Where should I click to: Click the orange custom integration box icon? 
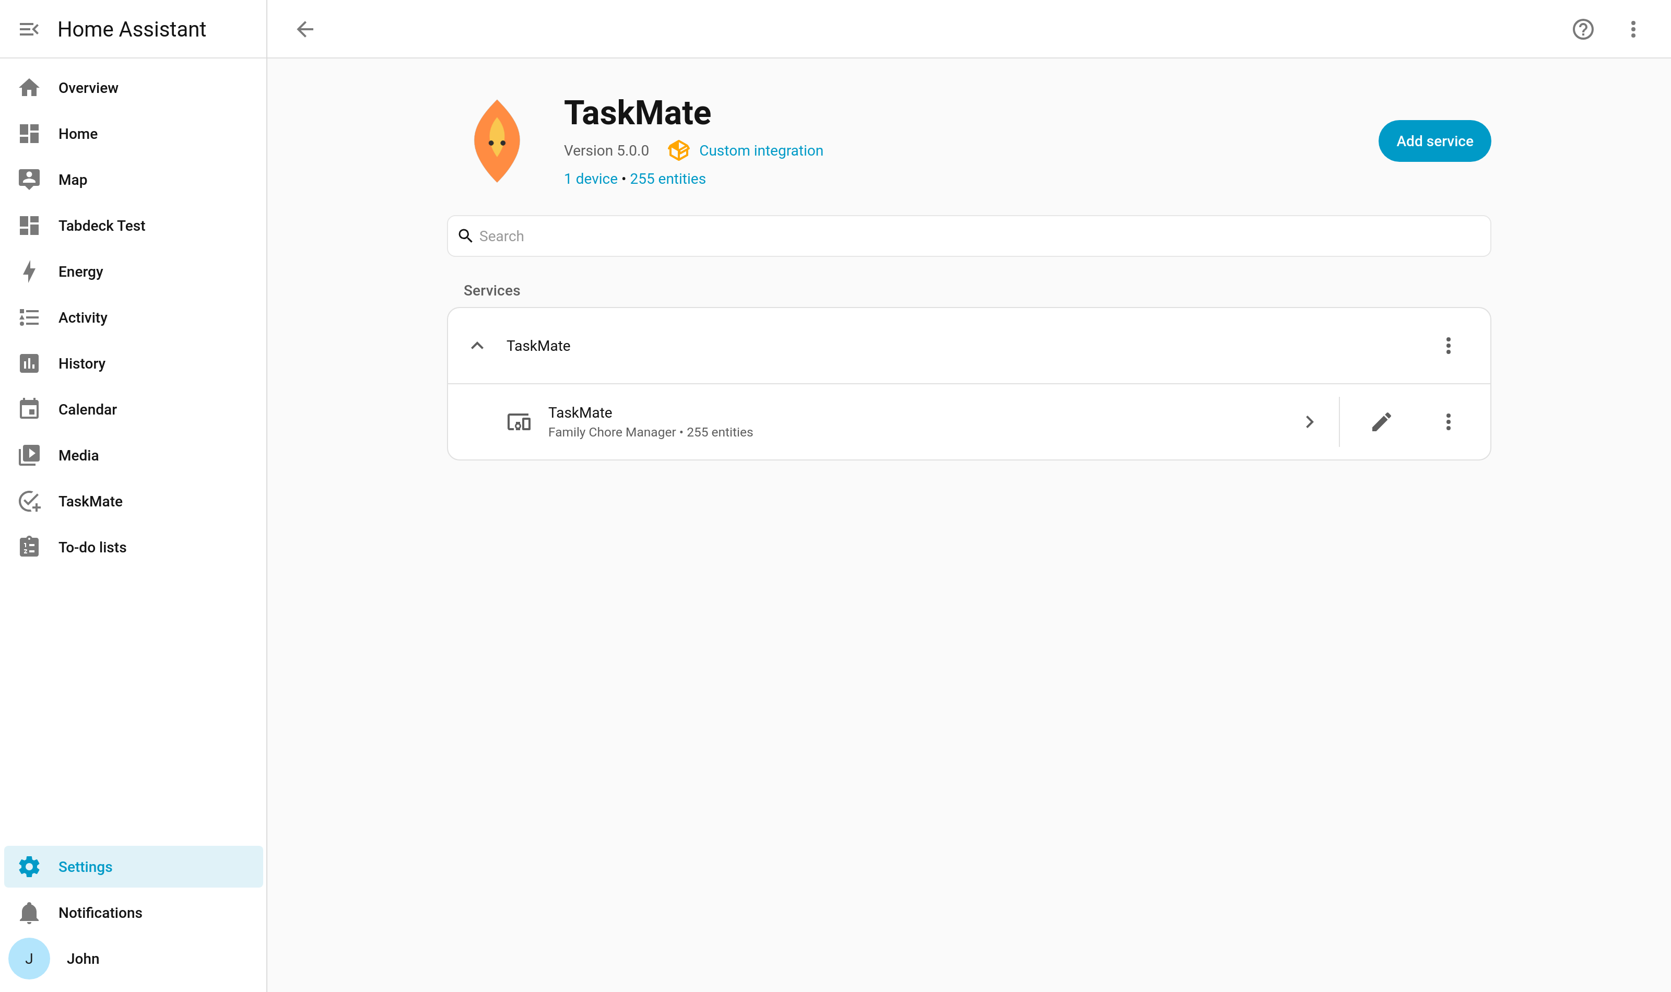(x=678, y=150)
